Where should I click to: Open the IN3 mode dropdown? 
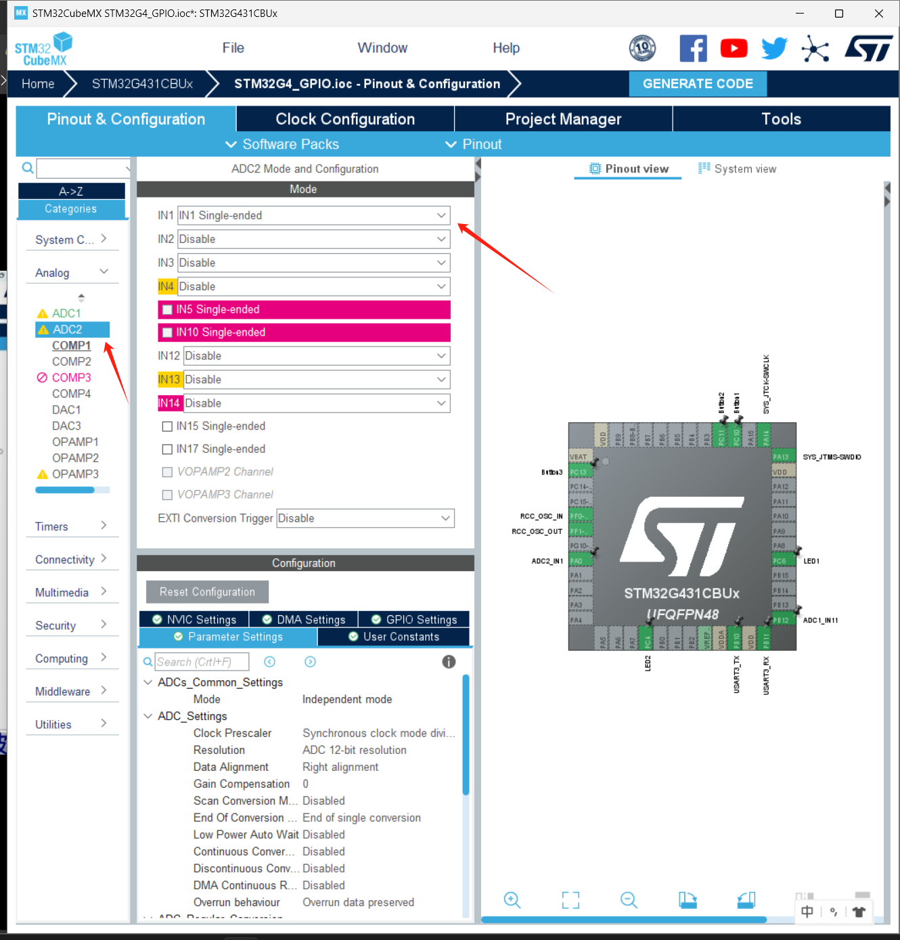[x=313, y=263]
